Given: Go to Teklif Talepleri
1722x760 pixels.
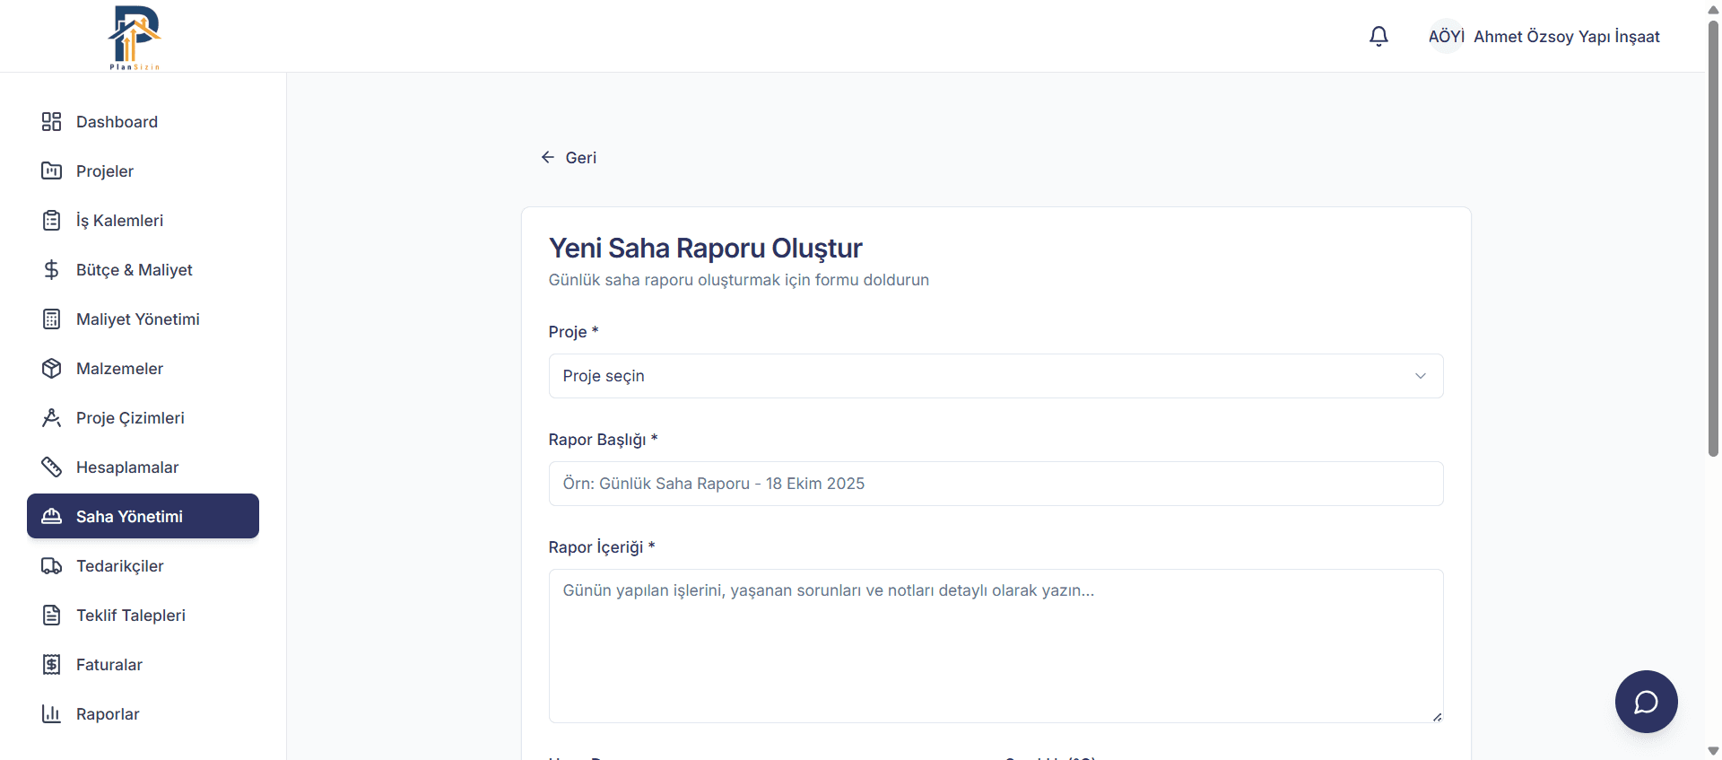Looking at the screenshot, I should [x=143, y=616].
